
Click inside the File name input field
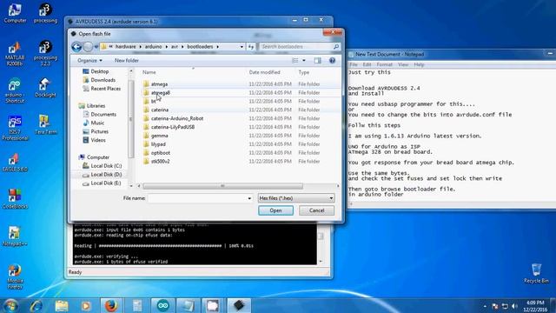[x=197, y=198]
